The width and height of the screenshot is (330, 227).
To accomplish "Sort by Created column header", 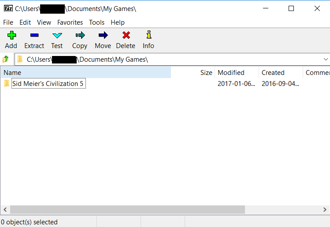I will pos(281,73).
